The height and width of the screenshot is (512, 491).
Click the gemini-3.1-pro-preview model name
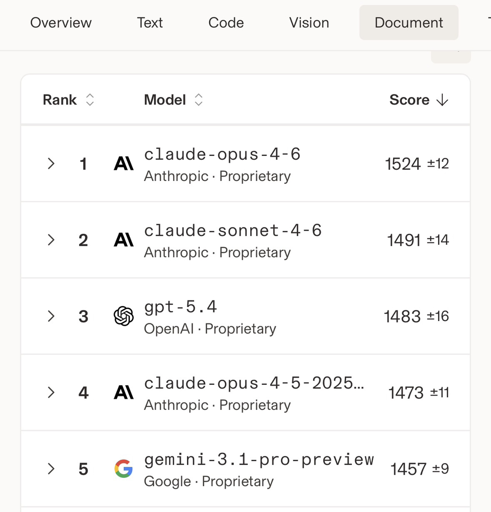click(259, 459)
